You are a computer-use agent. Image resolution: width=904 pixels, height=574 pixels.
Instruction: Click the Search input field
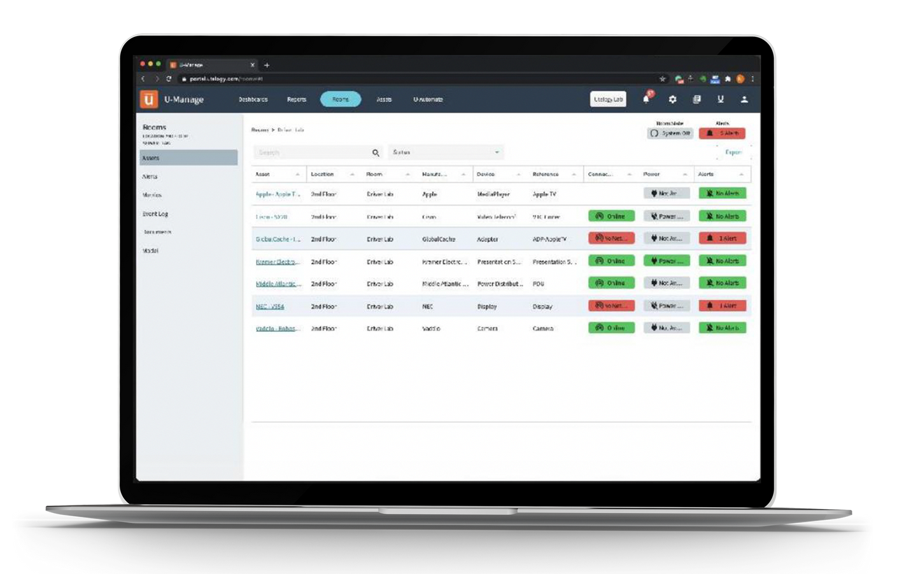tap(312, 153)
